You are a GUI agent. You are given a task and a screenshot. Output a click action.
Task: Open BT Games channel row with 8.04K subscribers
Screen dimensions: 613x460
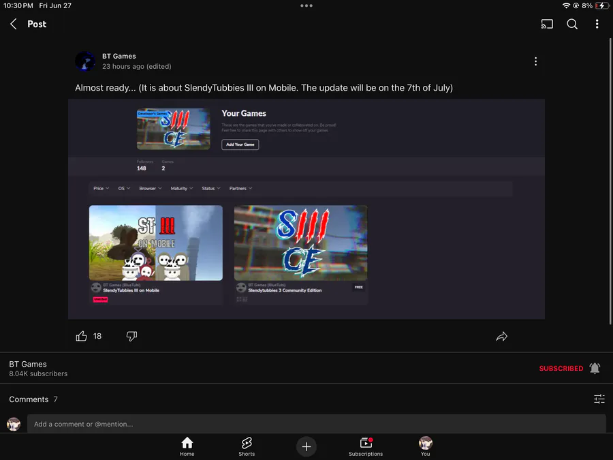(306, 369)
